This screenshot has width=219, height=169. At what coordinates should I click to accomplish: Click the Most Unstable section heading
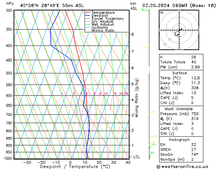(179, 109)
